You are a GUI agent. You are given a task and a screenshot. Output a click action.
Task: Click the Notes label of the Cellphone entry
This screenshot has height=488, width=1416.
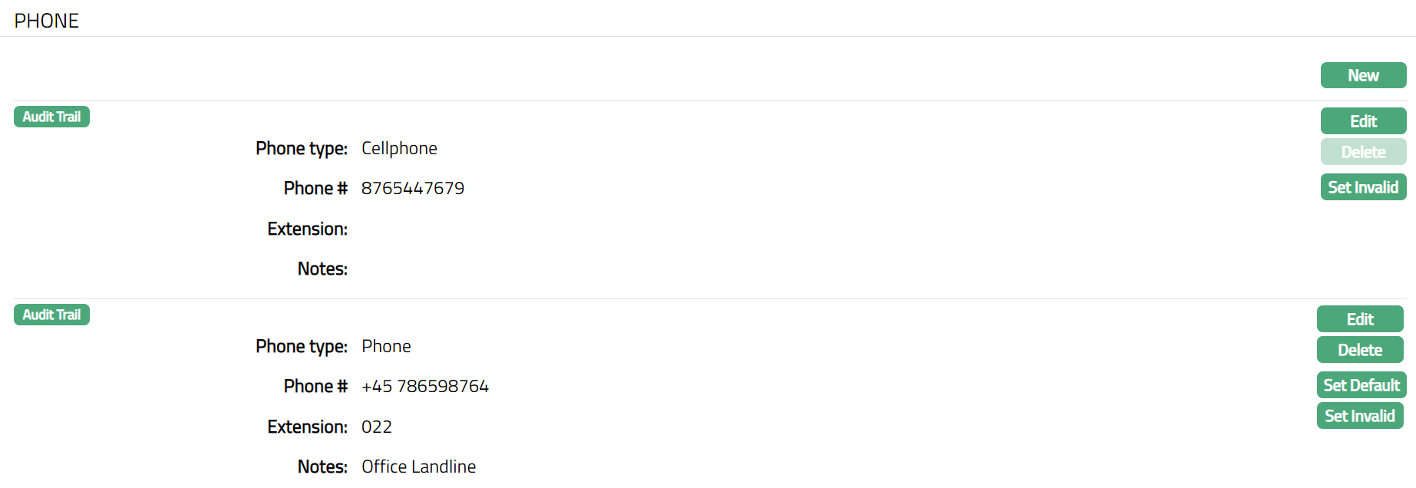(322, 269)
